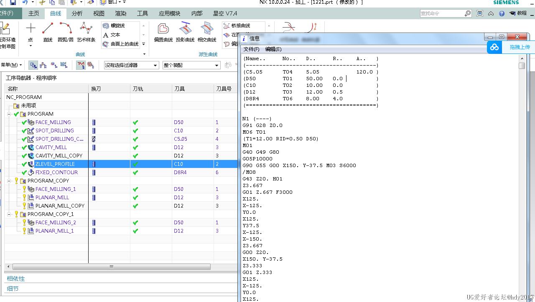Switch to the 分析 ribbon tab
535x302 pixels.
click(77, 13)
